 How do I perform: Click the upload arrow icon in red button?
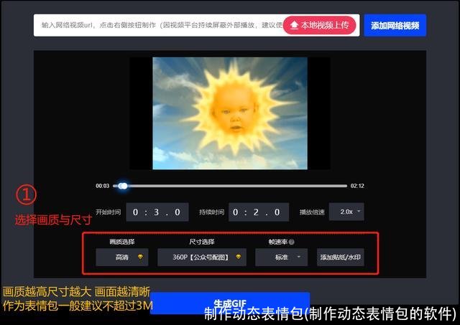(294, 25)
